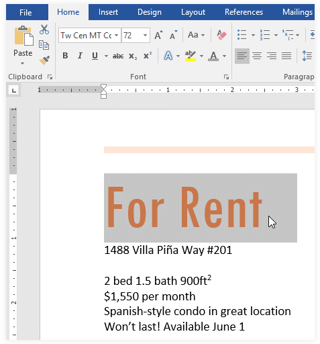
Task: Select the Format Painter brush
Action: [44, 60]
